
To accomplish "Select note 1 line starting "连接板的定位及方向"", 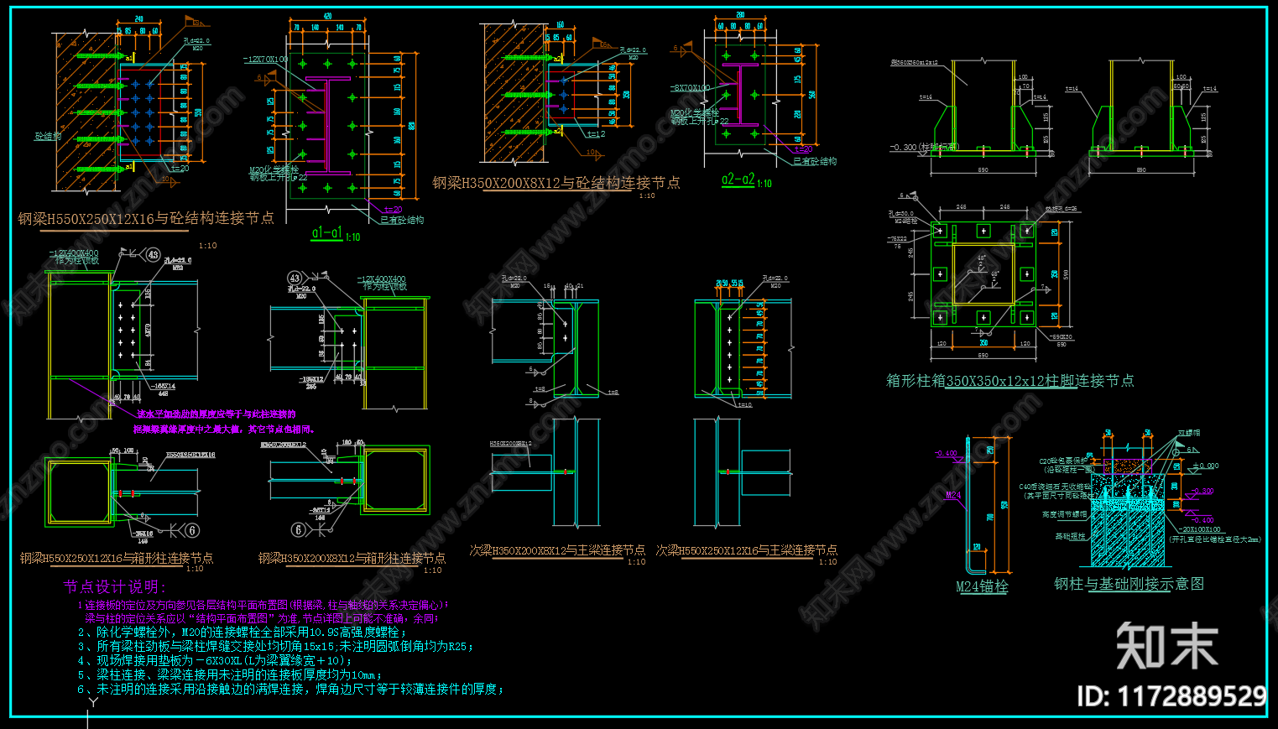I will 263,605.
